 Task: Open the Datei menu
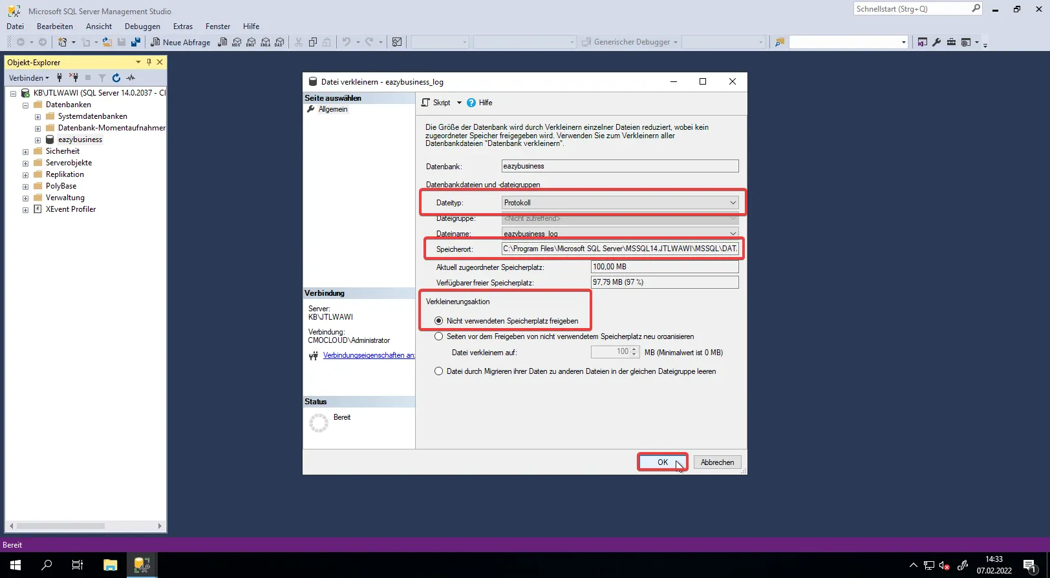15,26
